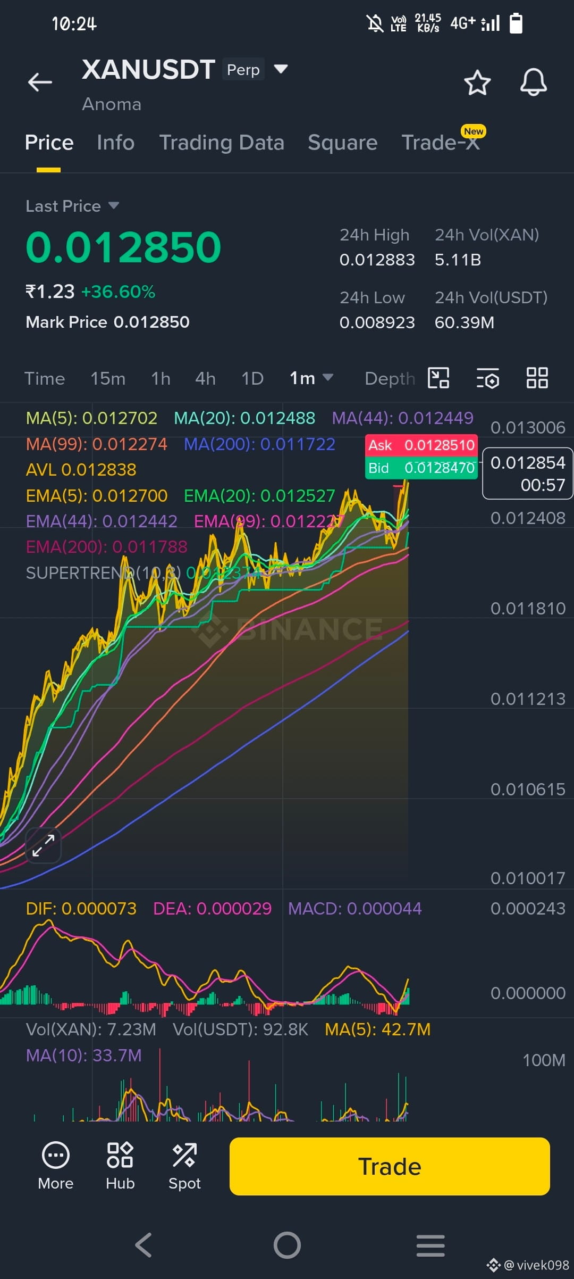Screen dimensions: 574x1279
Task: Tap Android home navigation button
Action: (x=287, y=1245)
